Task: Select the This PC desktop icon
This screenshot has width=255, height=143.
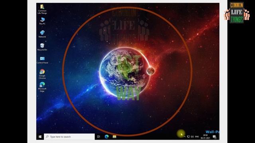Action: 42,21
